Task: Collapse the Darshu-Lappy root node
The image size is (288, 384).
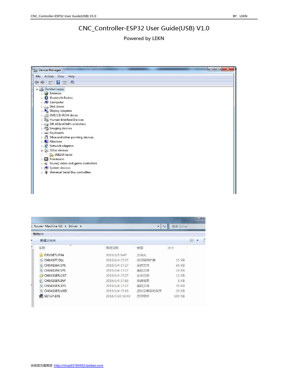Action: 37,89
